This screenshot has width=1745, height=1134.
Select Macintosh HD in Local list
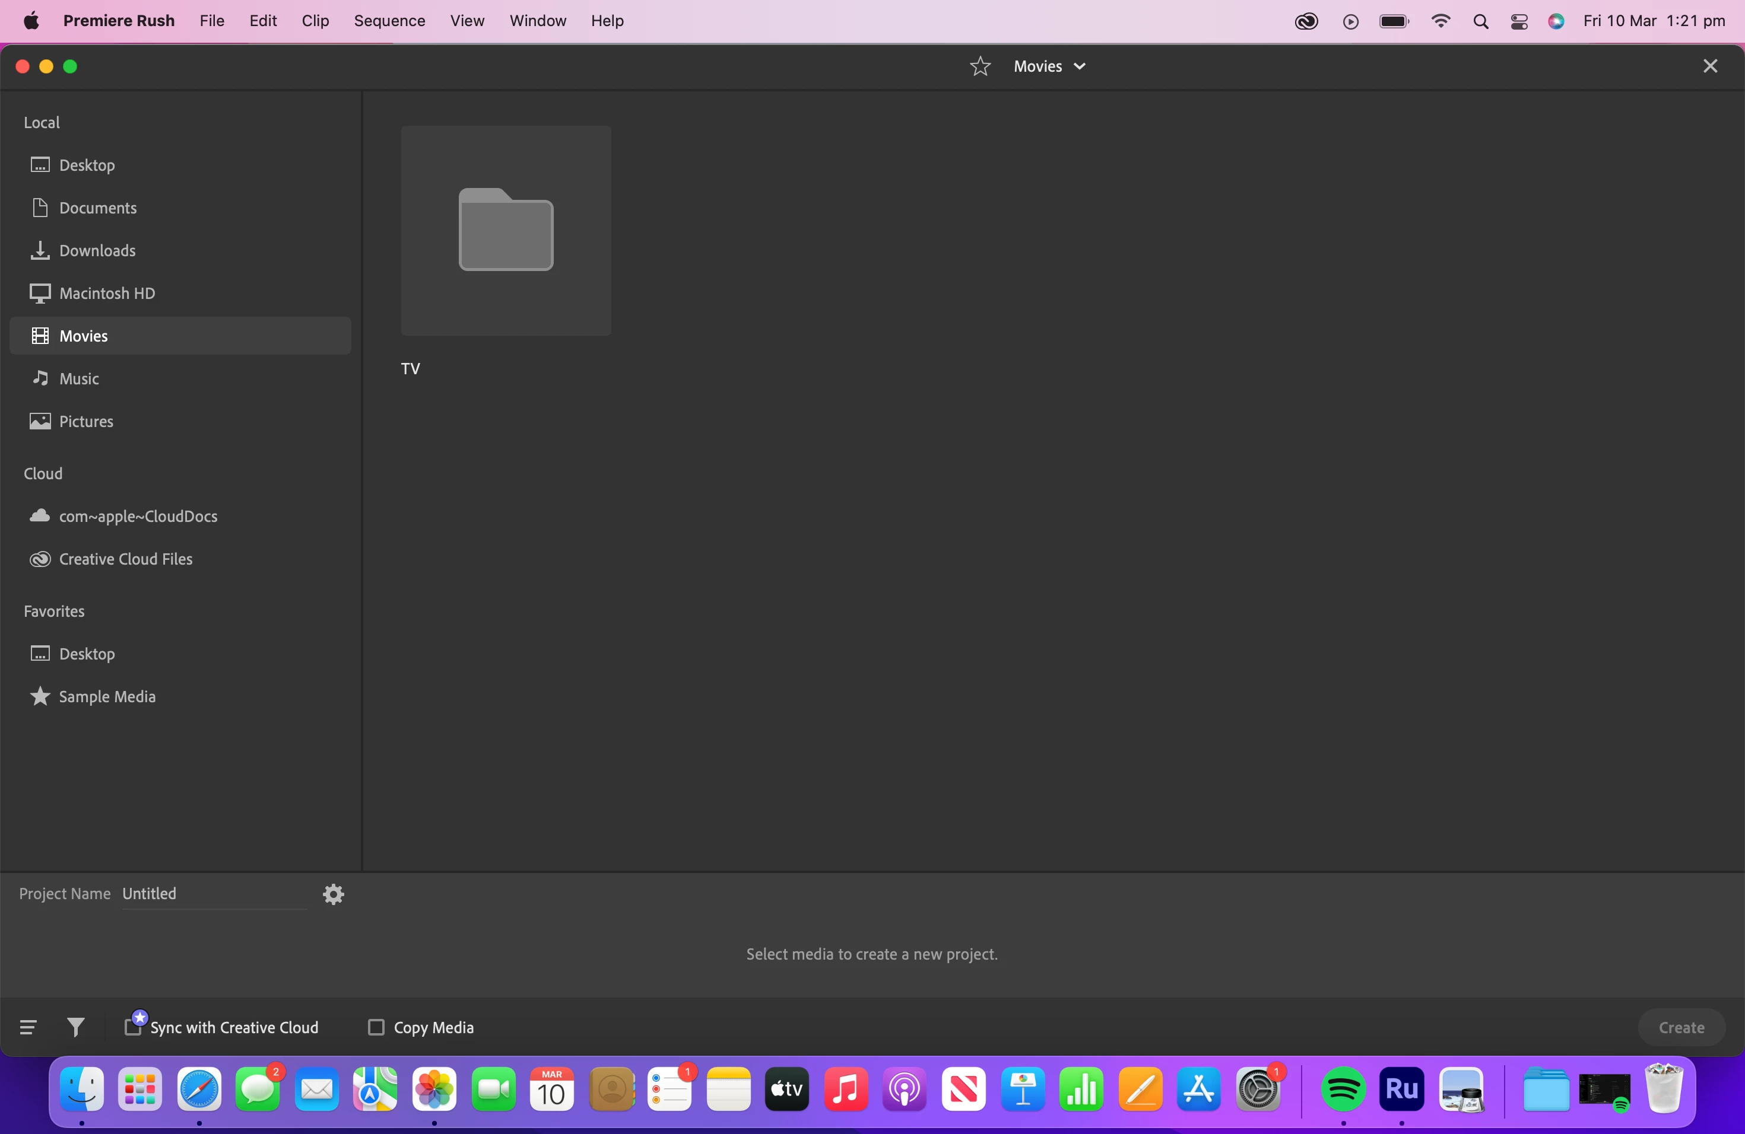107,293
